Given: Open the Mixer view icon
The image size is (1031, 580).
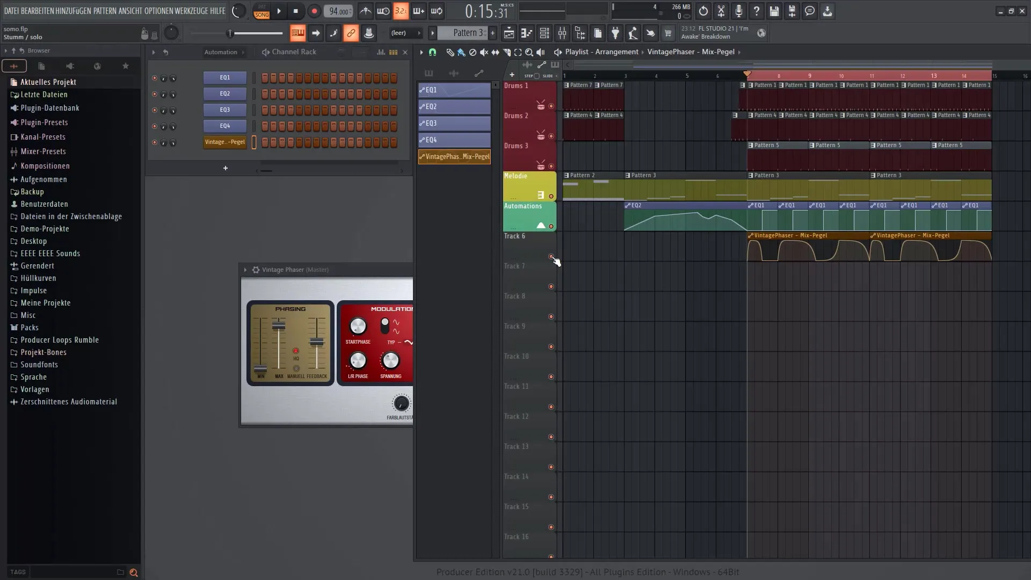Looking at the screenshot, I should point(562,33).
